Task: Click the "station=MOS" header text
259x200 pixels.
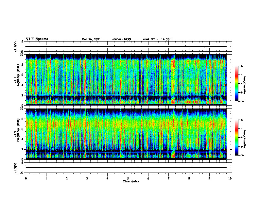Action: pos(122,39)
